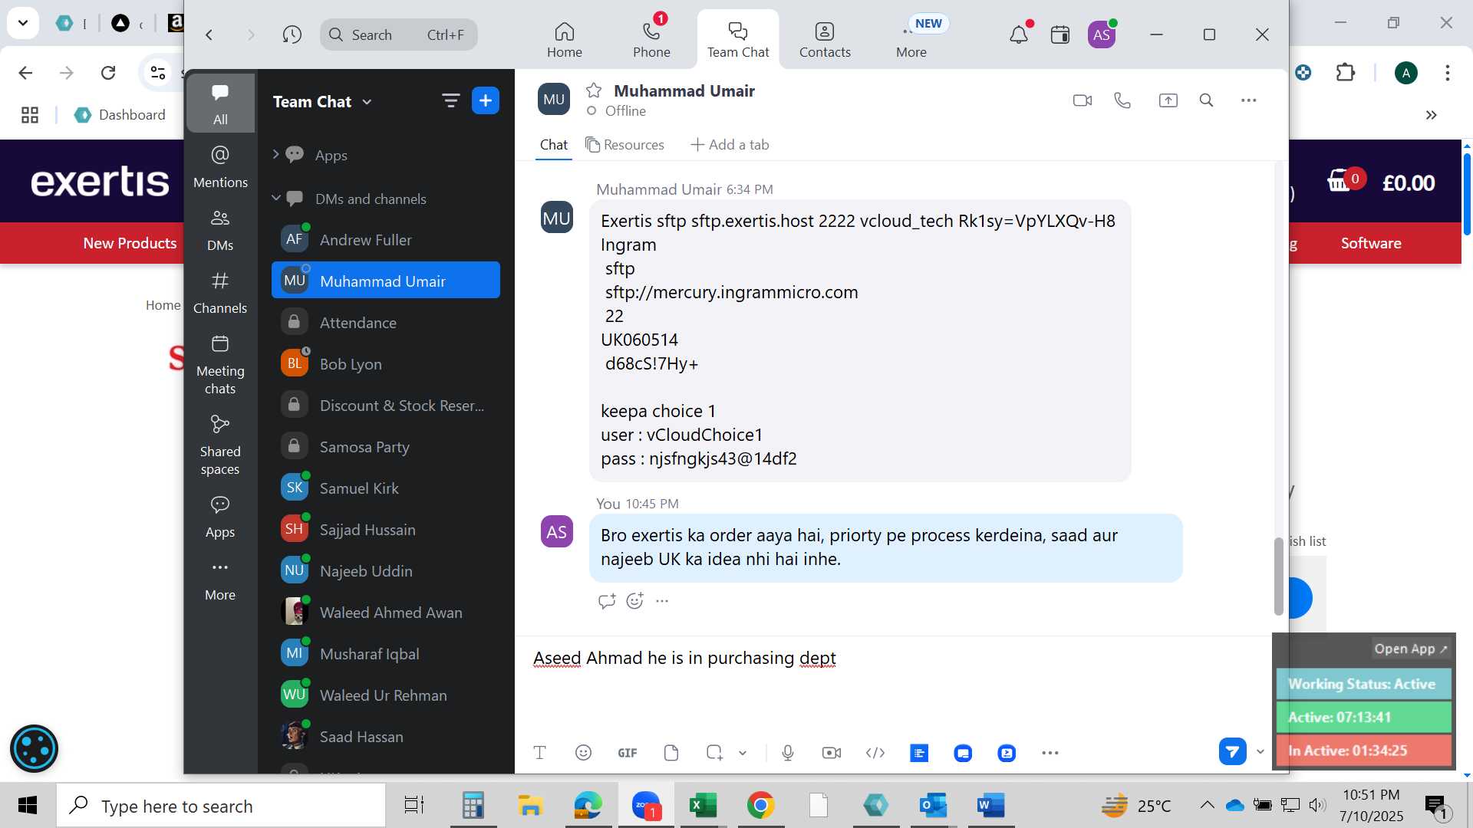This screenshot has height=828, width=1473.
Task: Show DMs in left rail
Action: click(x=220, y=229)
